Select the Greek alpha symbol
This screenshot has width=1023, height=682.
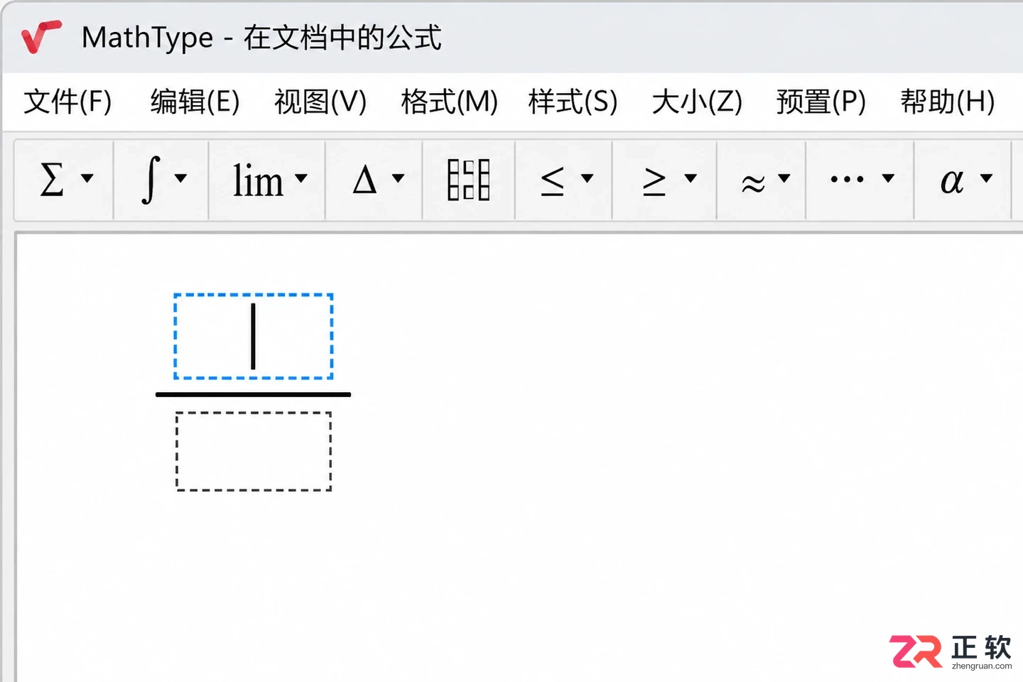click(953, 181)
